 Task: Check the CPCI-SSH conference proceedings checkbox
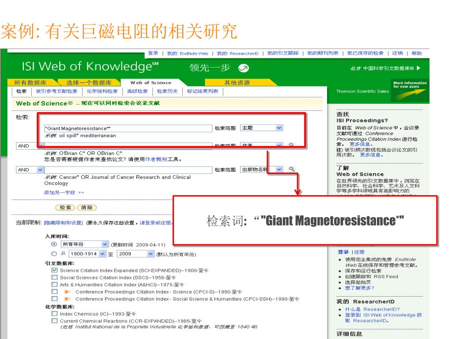click(54, 299)
